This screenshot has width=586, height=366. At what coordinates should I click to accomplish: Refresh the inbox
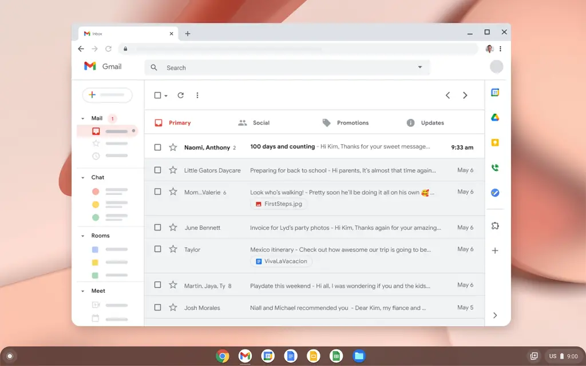181,95
